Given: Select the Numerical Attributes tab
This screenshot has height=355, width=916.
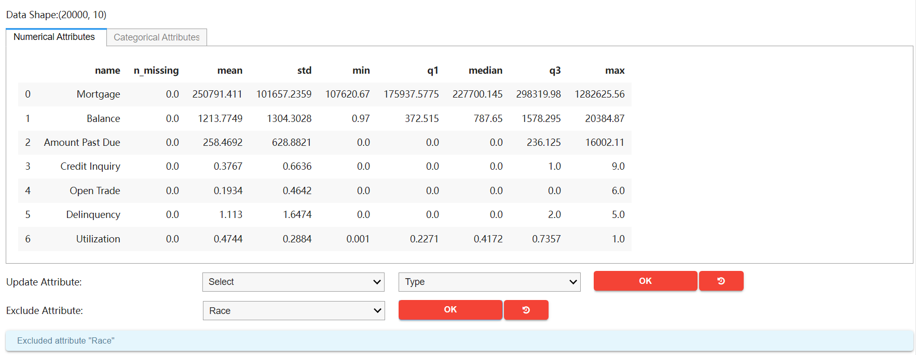Looking at the screenshot, I should click(54, 37).
